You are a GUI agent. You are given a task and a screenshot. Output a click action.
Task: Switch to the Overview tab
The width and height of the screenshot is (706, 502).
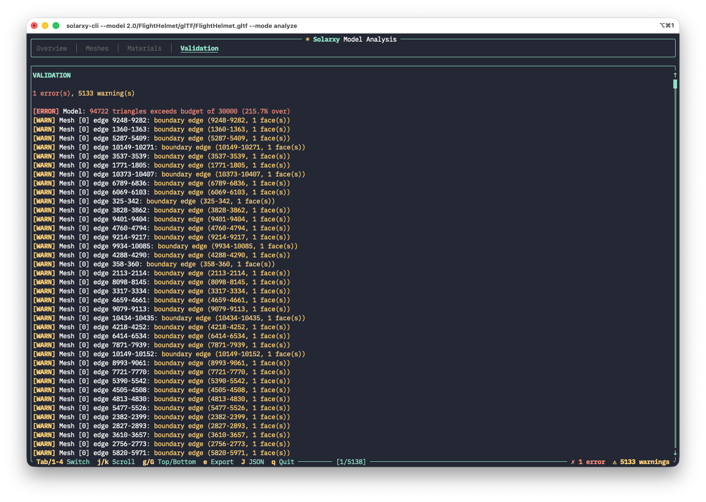(52, 48)
